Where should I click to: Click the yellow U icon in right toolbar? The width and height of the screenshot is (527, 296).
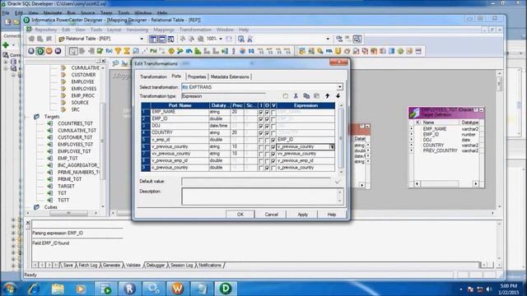pyautogui.click(x=338, y=51)
